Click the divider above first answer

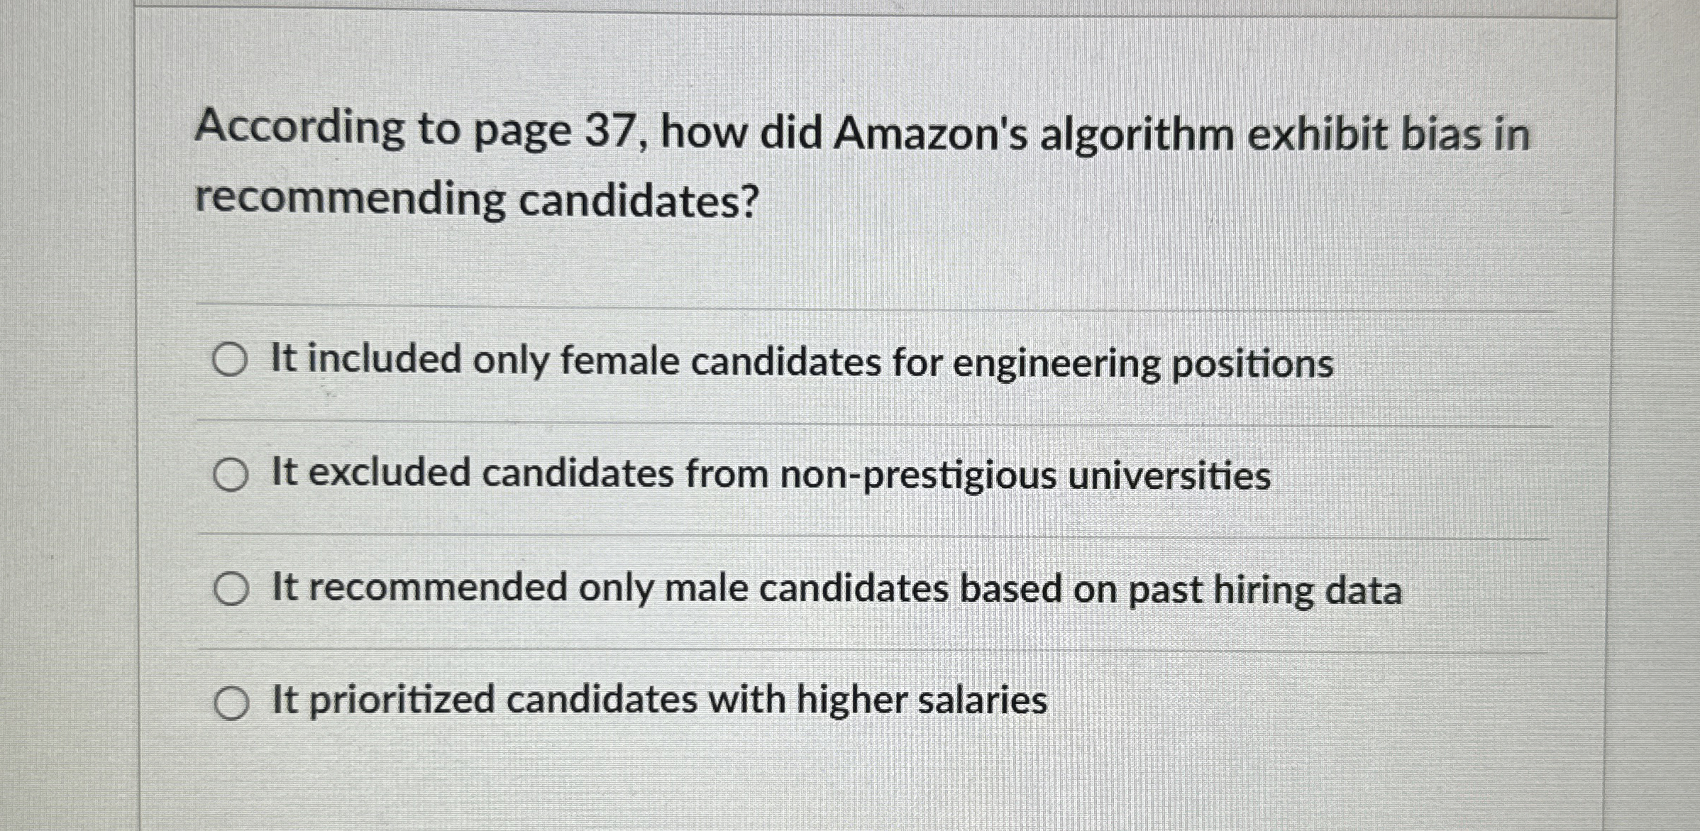[x=851, y=305]
